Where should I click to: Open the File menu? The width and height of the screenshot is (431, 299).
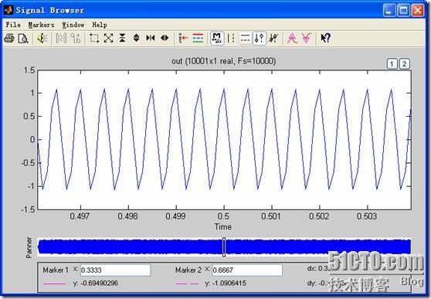point(13,25)
